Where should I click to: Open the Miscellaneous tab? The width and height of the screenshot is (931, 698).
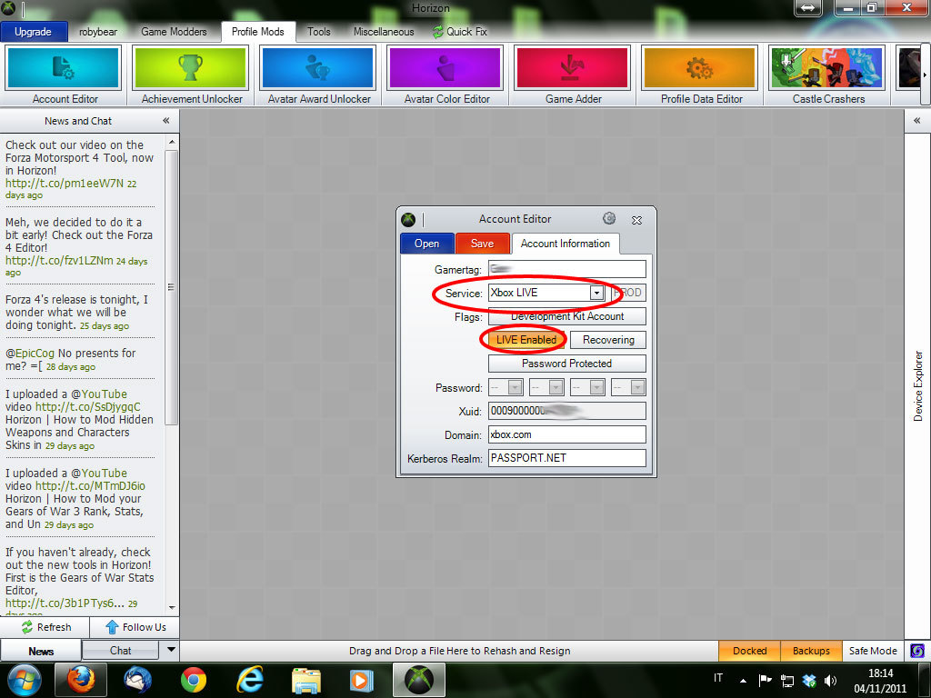384,32
